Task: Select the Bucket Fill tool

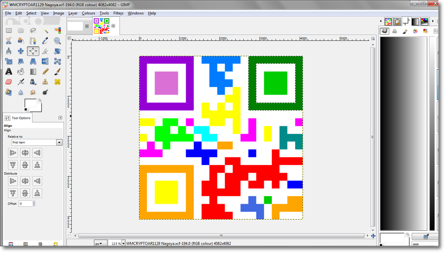Action: [x=21, y=72]
